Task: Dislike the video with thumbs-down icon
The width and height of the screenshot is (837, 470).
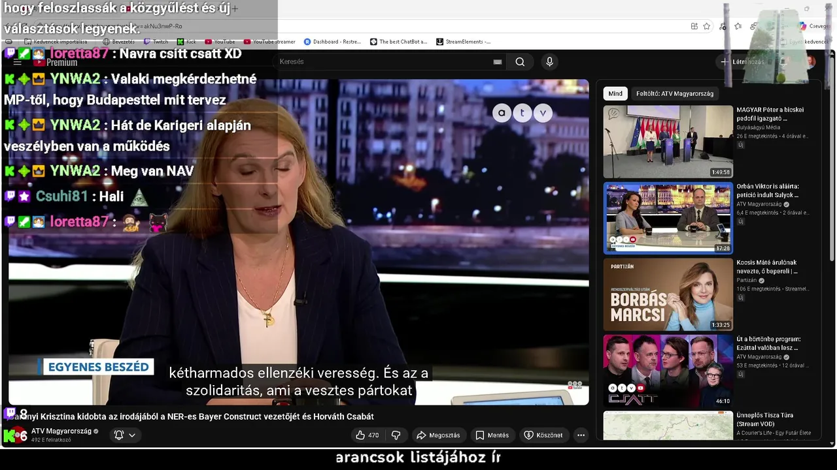Action: (396, 435)
